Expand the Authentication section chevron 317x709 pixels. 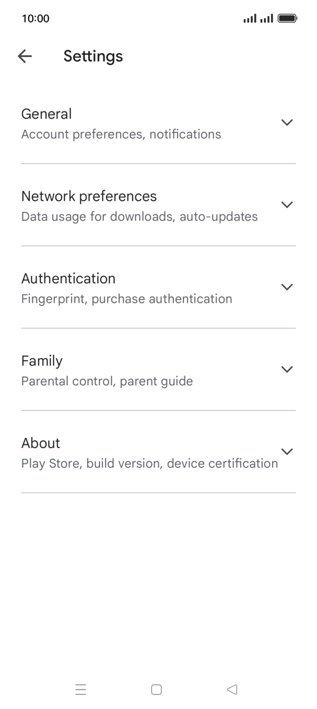coord(286,287)
